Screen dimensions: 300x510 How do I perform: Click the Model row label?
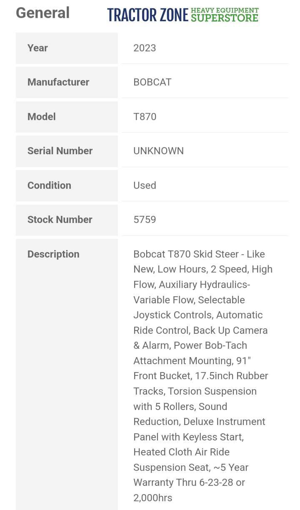[x=42, y=117]
